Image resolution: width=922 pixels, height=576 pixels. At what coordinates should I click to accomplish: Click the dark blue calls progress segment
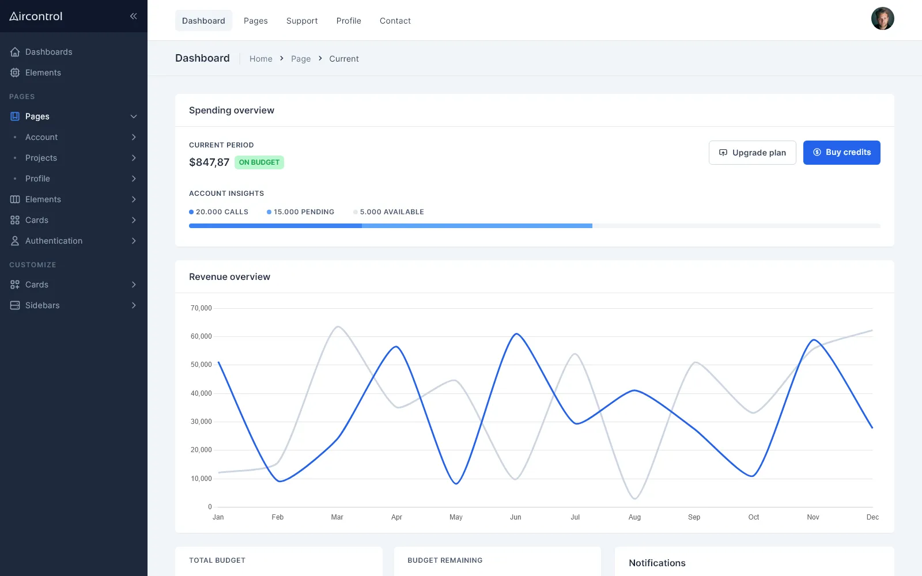click(275, 226)
